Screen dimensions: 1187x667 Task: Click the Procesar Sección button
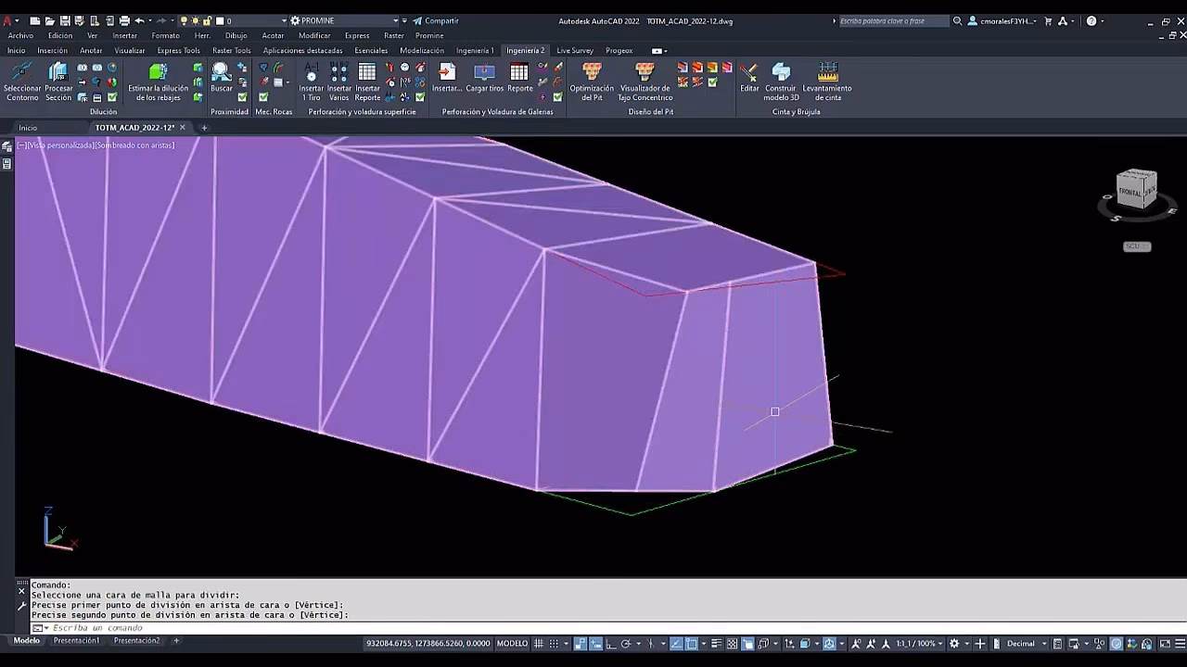pyautogui.click(x=58, y=83)
